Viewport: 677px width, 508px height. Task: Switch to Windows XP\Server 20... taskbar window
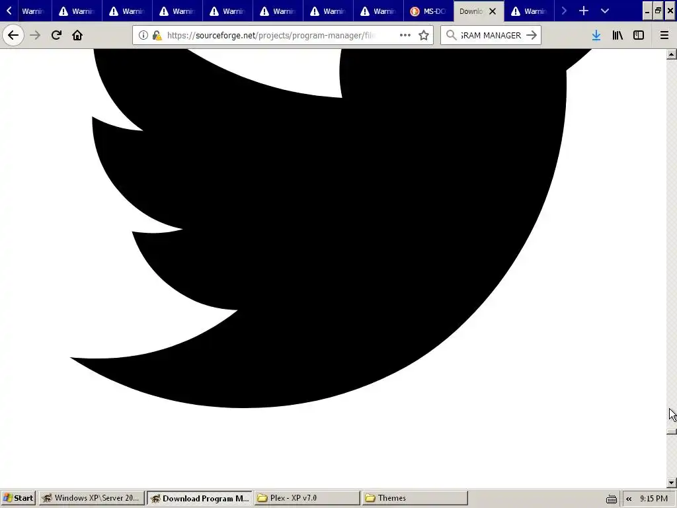91,497
